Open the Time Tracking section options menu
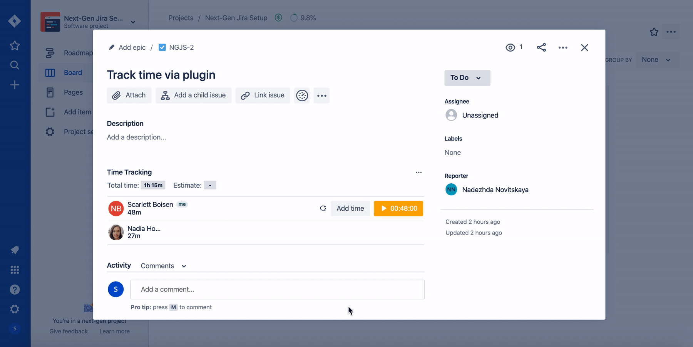The image size is (693, 347). tap(418, 172)
